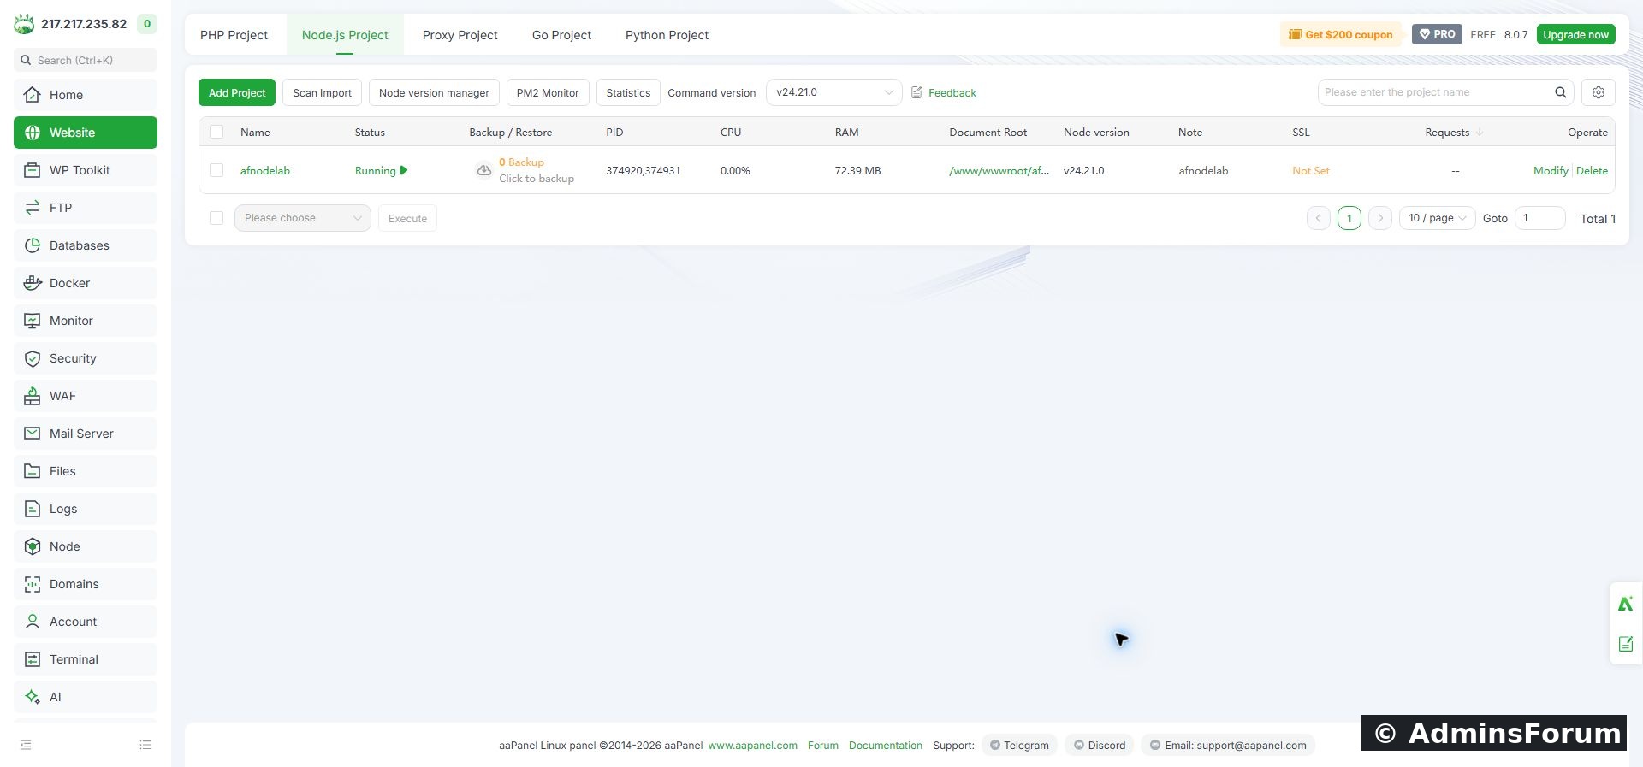This screenshot has width=1643, height=767.
Task: Open WP Toolkit from sidebar
Action: pyautogui.click(x=86, y=170)
